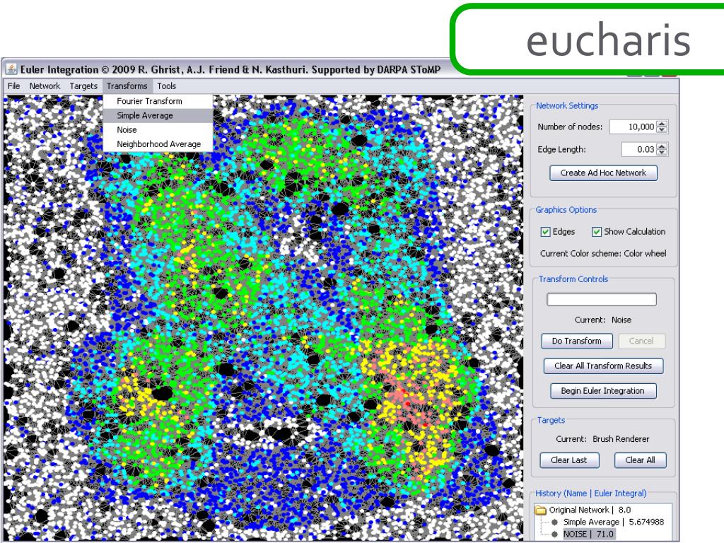Increase the number of nodes with the up arrow
This screenshot has height=543, width=724.
point(662,124)
